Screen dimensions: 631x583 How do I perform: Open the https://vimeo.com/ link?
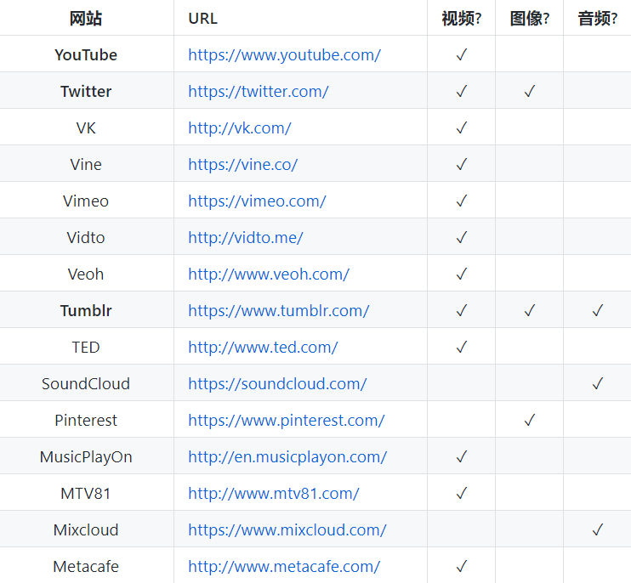point(257,201)
